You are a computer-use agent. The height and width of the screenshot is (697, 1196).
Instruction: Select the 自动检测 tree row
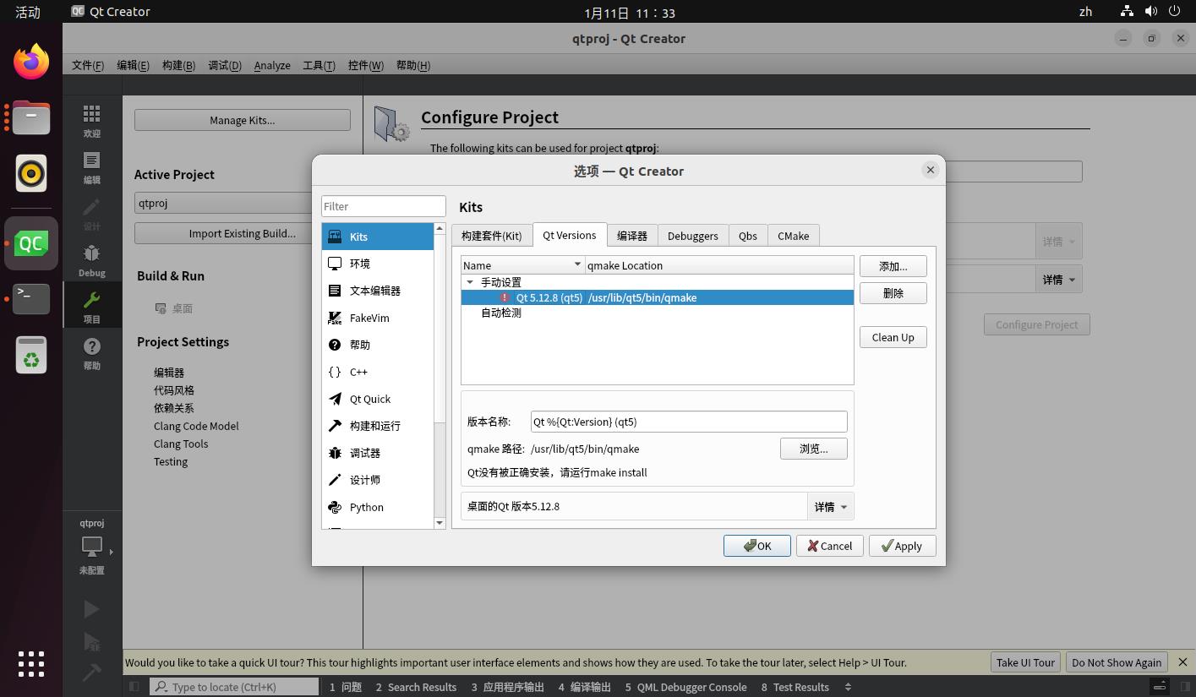click(658, 313)
